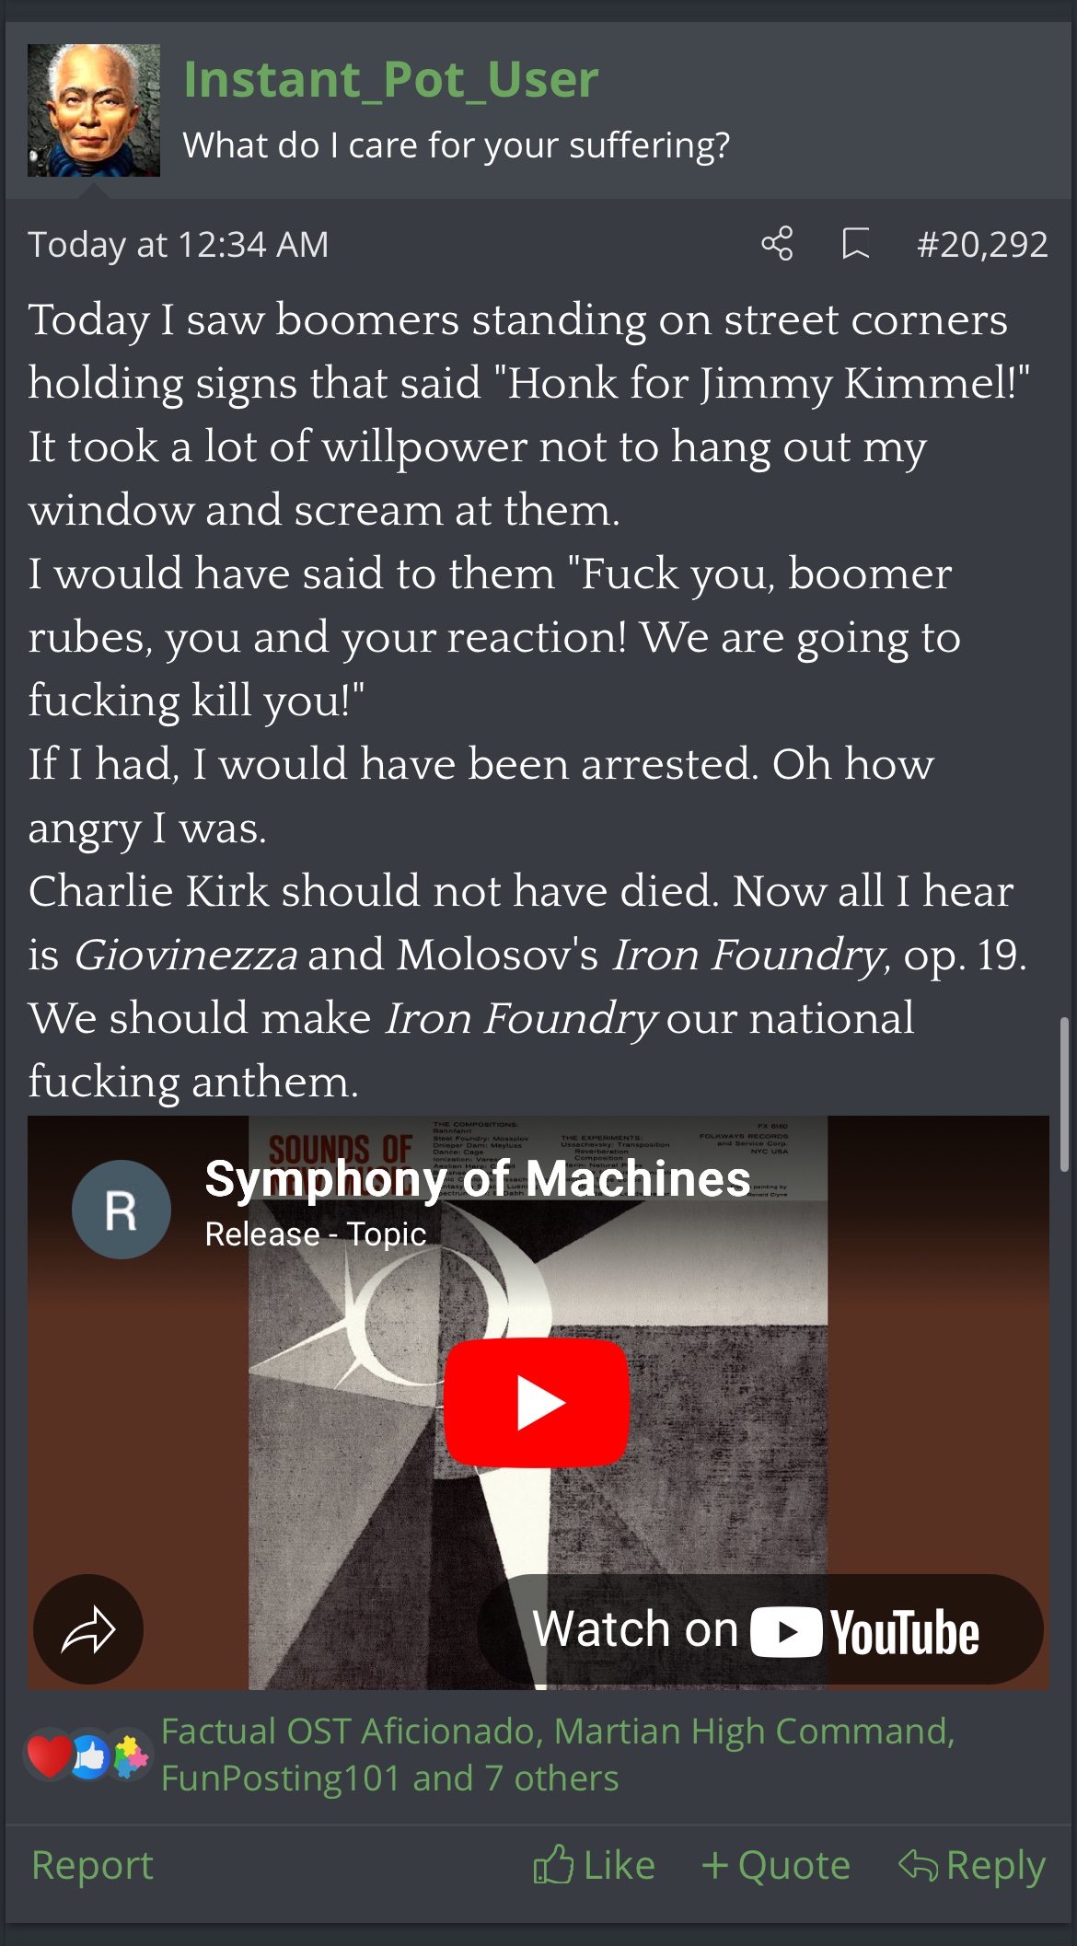Open the Symphony of Machines title link
The height and width of the screenshot is (1946, 1077).
coord(477,1178)
